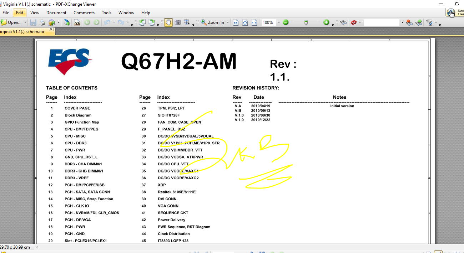Click the Download/Create globe button at top right
Image resolution: width=464 pixels, height=253 pixels.
click(455, 13)
